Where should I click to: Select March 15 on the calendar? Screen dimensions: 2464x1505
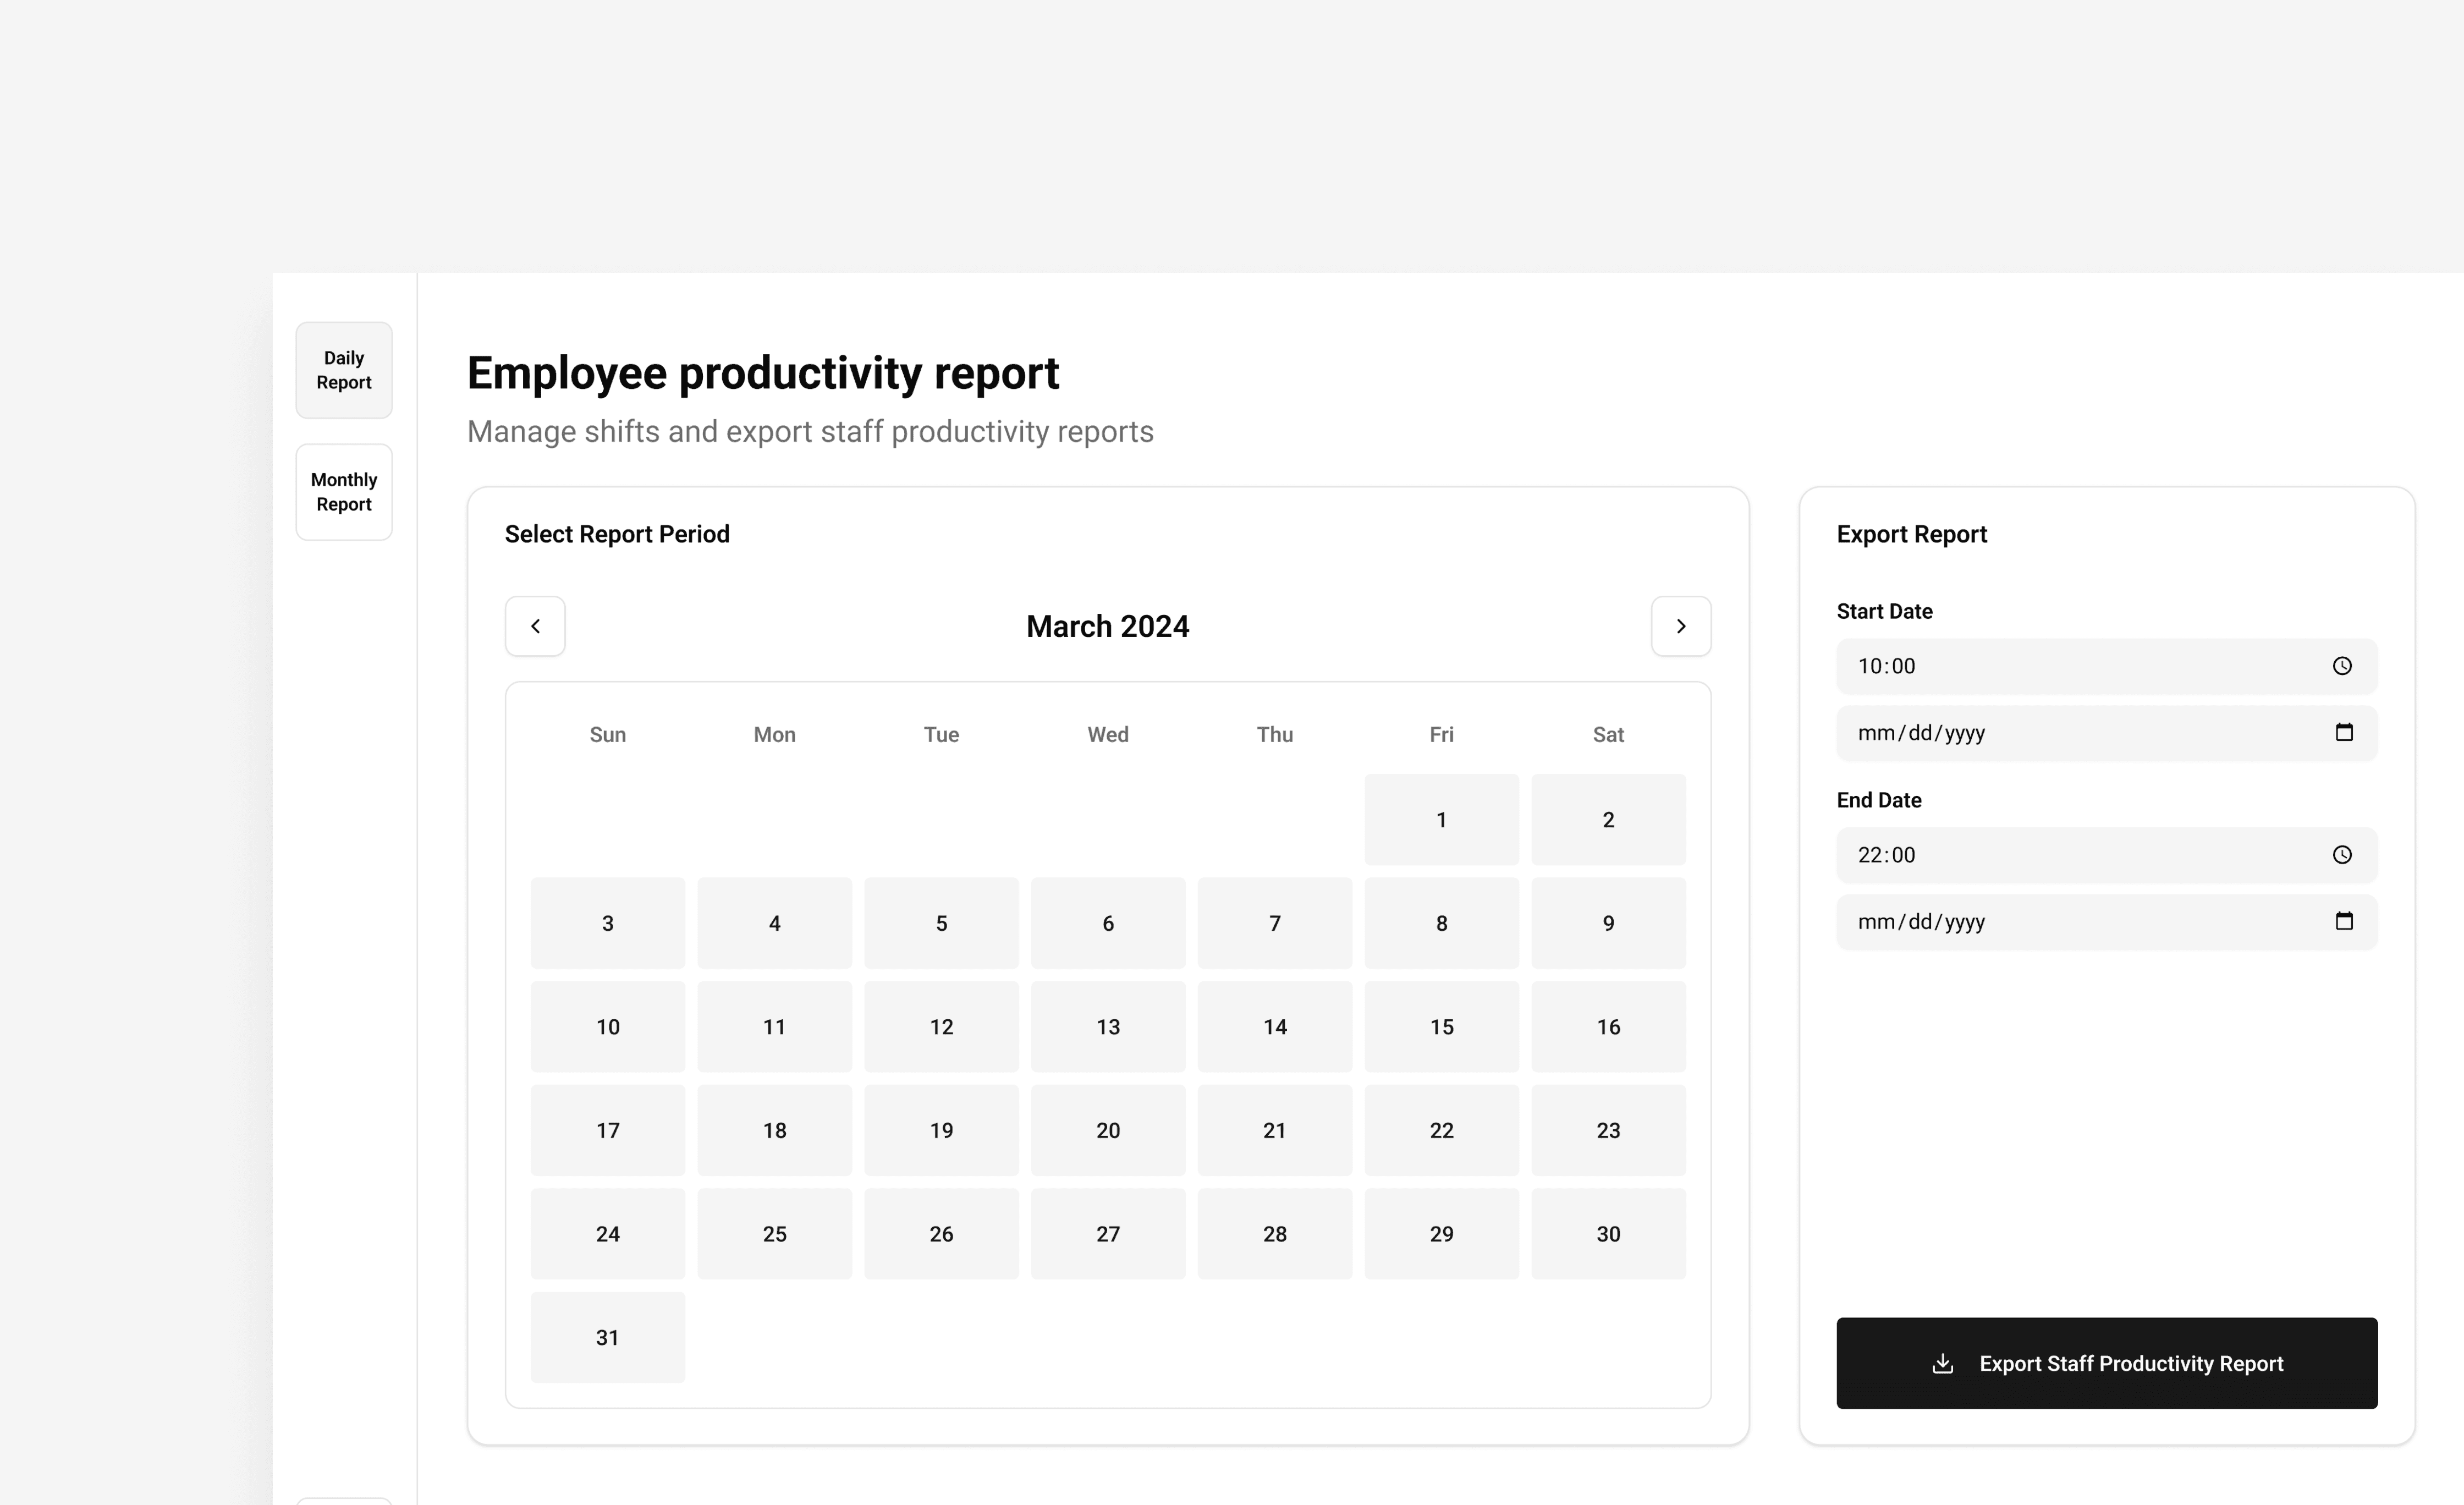[x=1441, y=1027]
